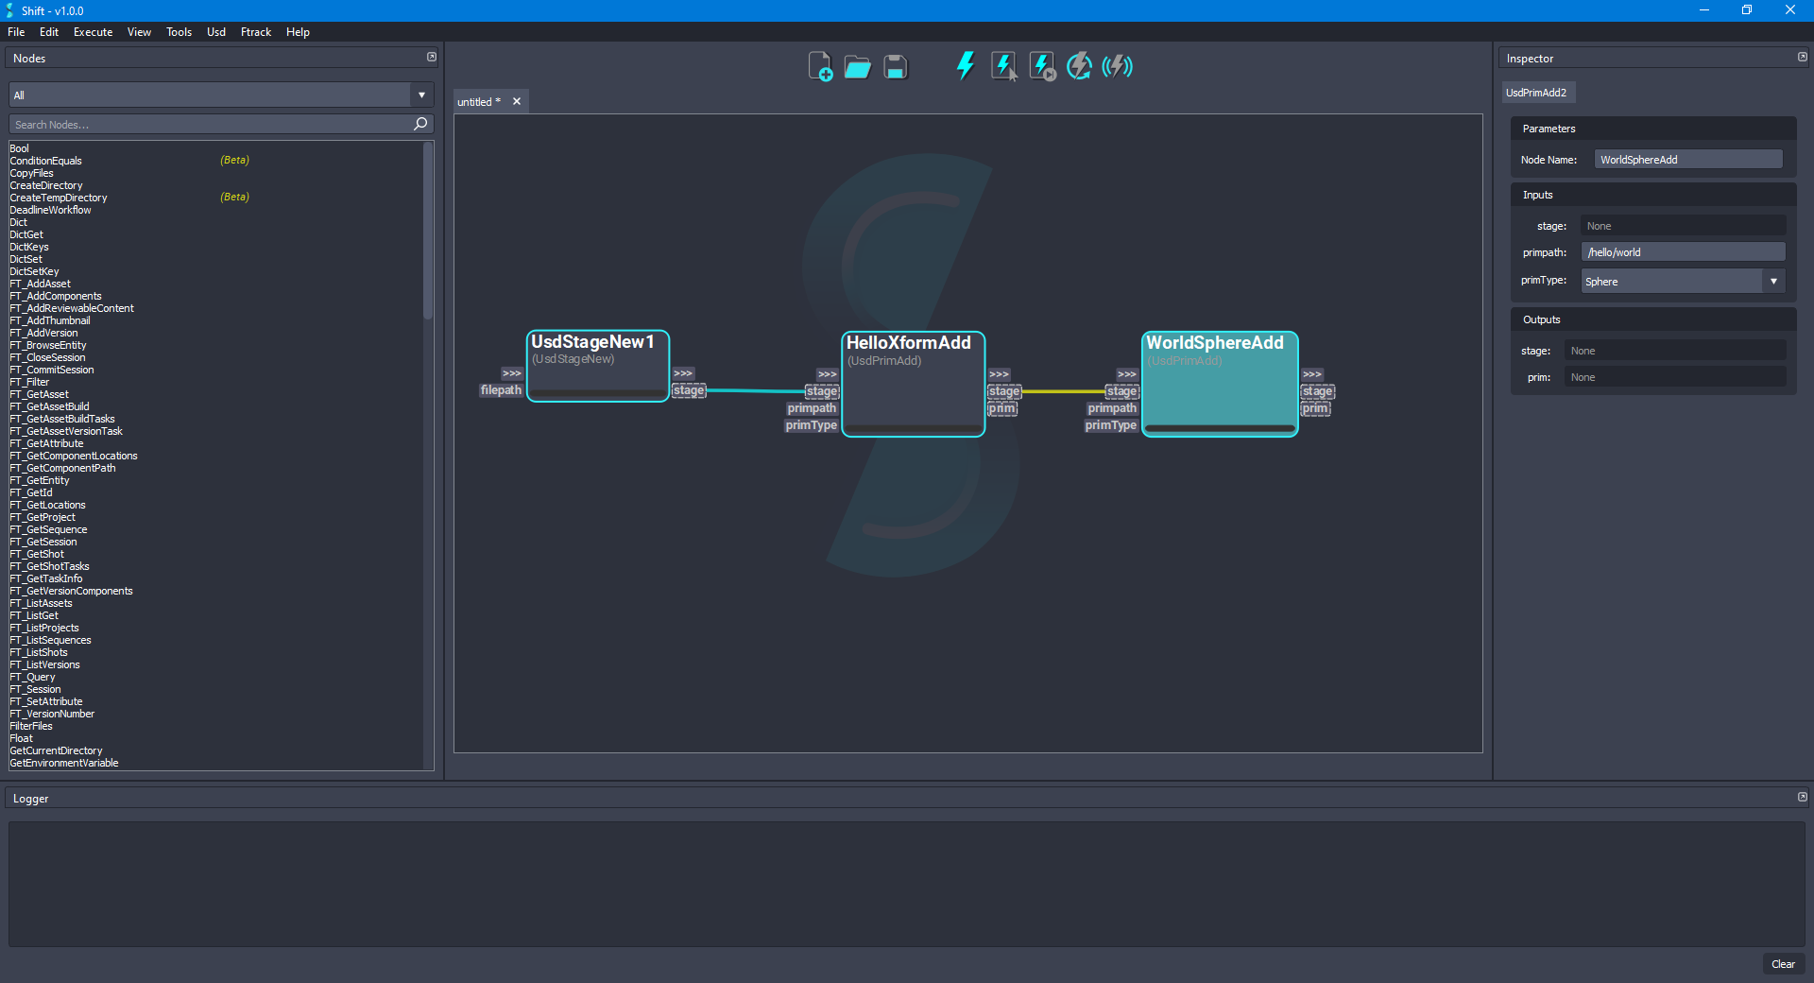Create a new graph file
This screenshot has height=983, width=1814.
pyautogui.click(x=820, y=66)
